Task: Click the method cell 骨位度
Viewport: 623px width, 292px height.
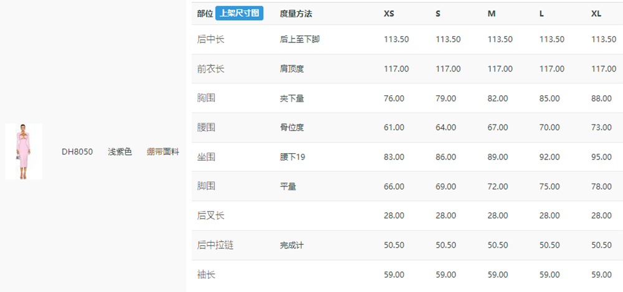Action: [292, 128]
